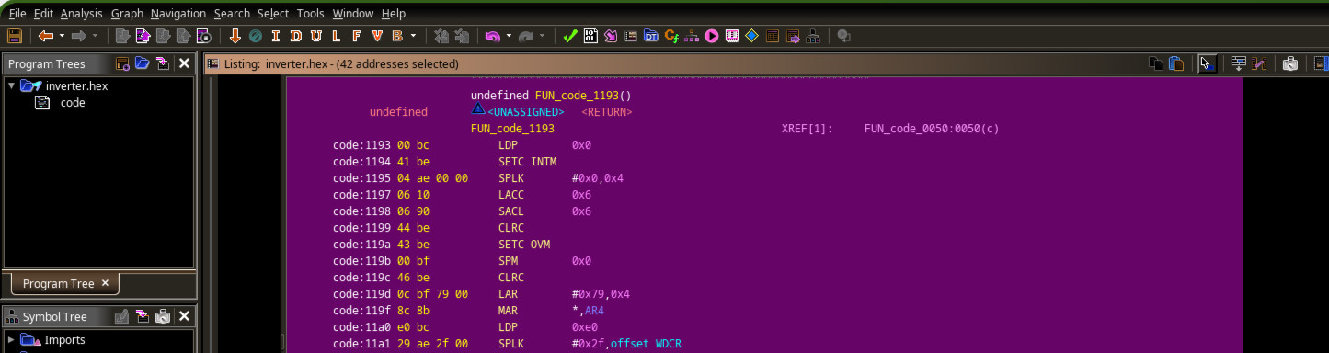1329x353 pixels.
Task: Collapse the inverter.hex tree node
Action: point(11,85)
